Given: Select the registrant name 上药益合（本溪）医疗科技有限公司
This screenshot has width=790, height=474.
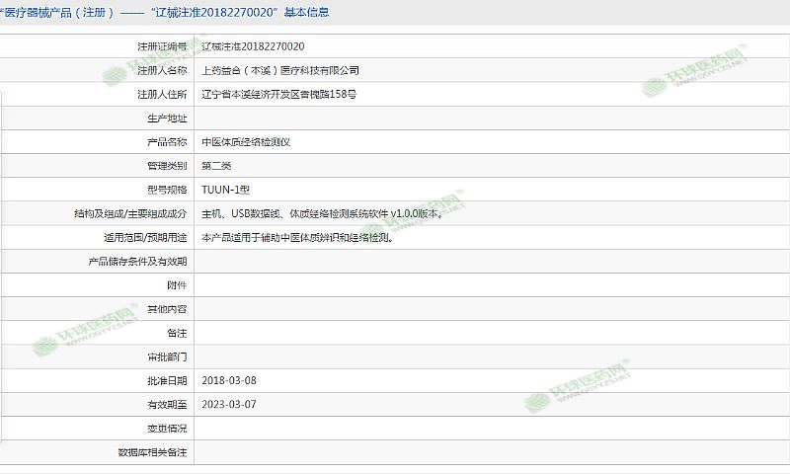Looking at the screenshot, I should (280, 71).
